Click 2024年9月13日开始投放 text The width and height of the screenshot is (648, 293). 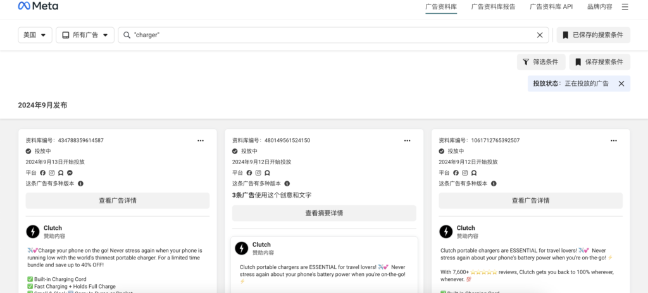click(x=55, y=162)
